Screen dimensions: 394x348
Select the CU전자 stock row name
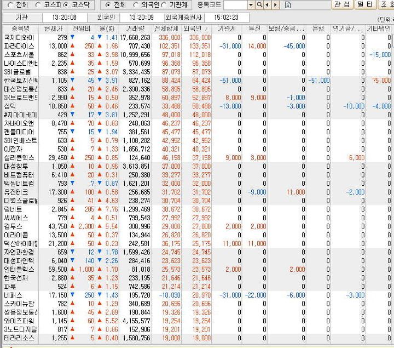(x=13, y=149)
